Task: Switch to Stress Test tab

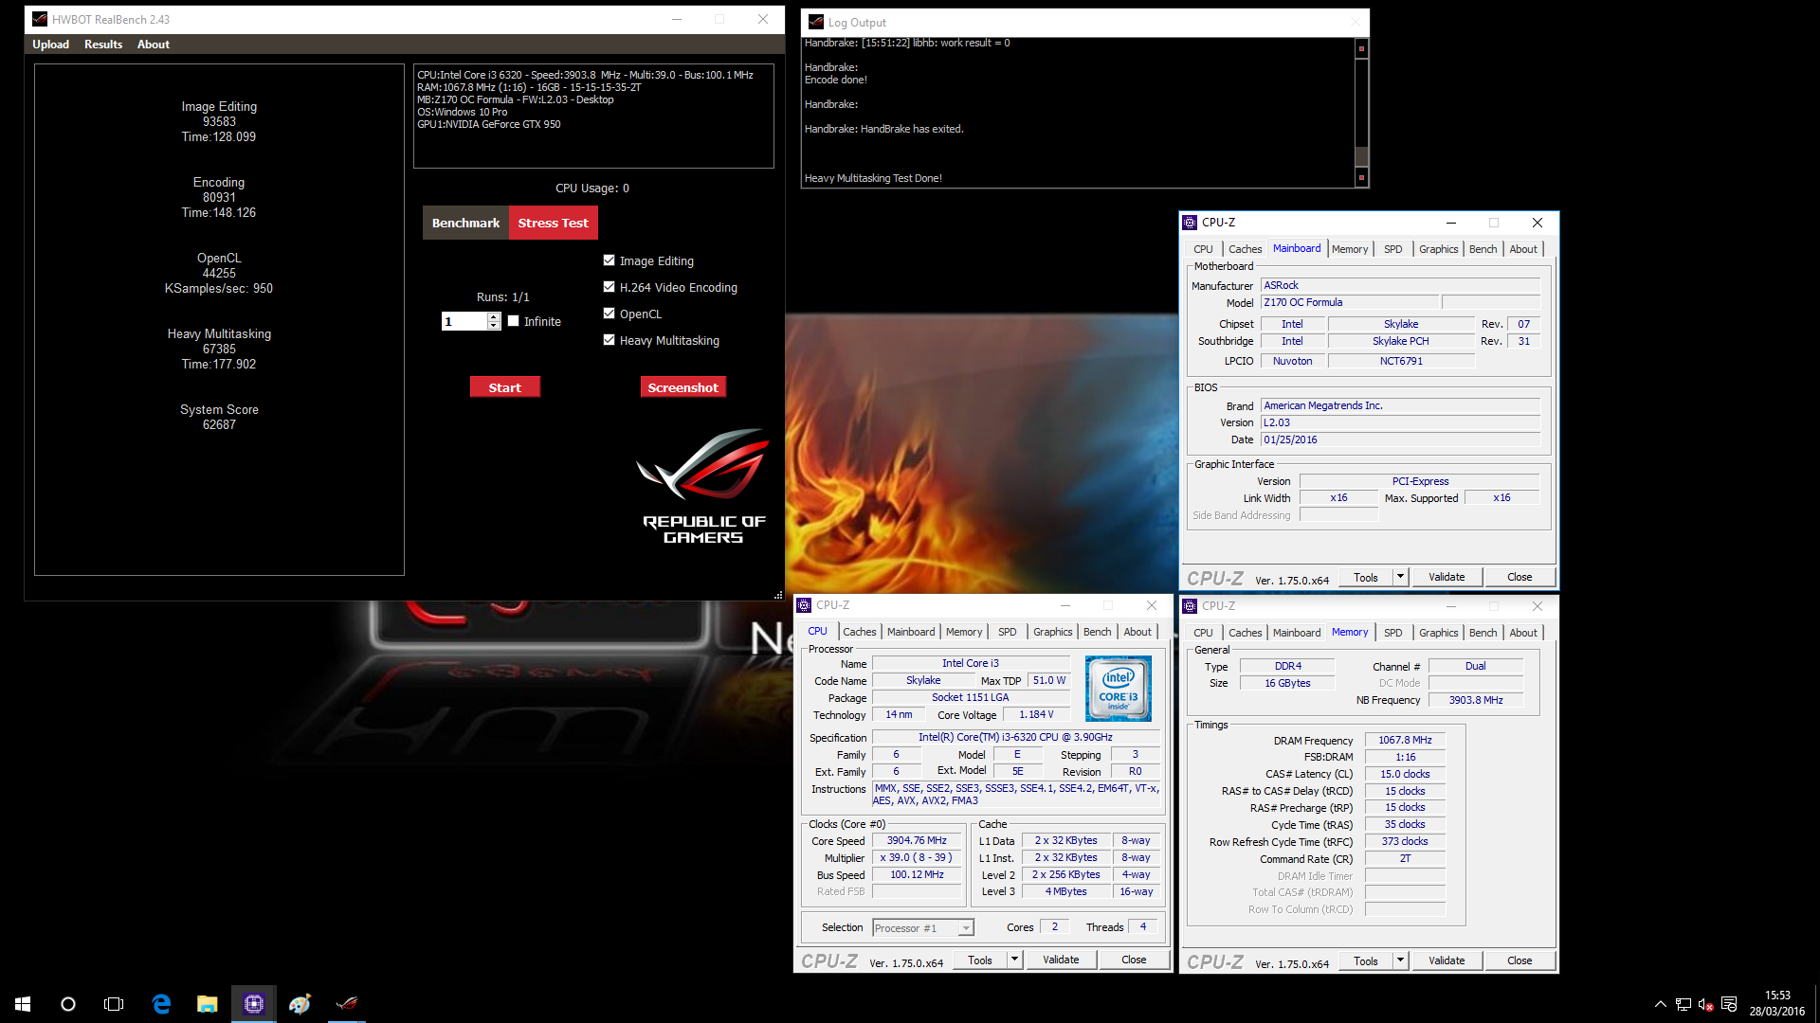Action: pyautogui.click(x=554, y=223)
